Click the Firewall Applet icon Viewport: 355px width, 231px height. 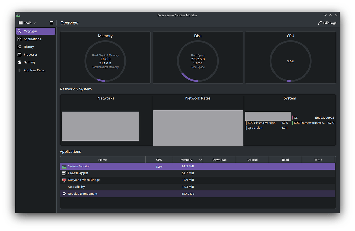(x=64, y=173)
